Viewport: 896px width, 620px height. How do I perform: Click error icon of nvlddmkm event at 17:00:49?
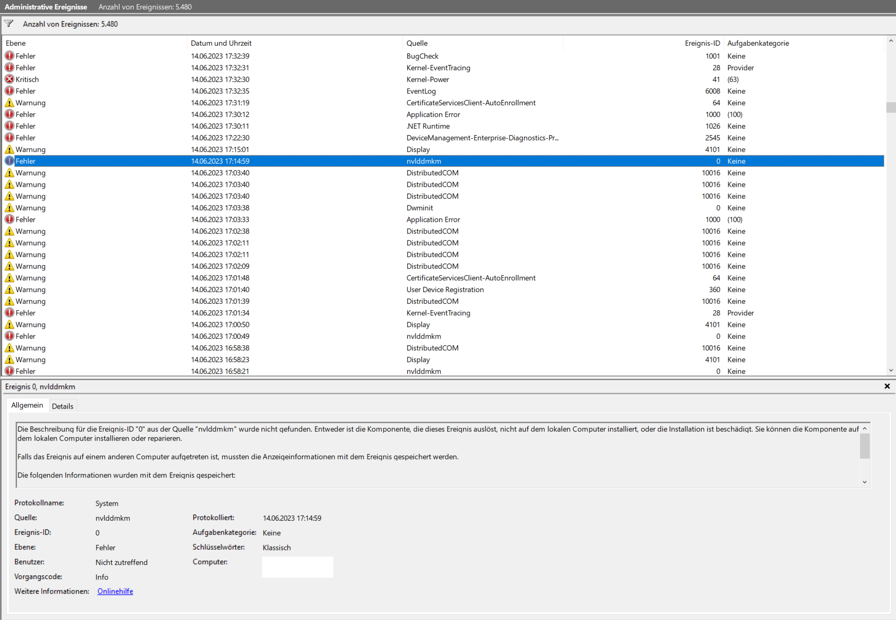(9, 336)
